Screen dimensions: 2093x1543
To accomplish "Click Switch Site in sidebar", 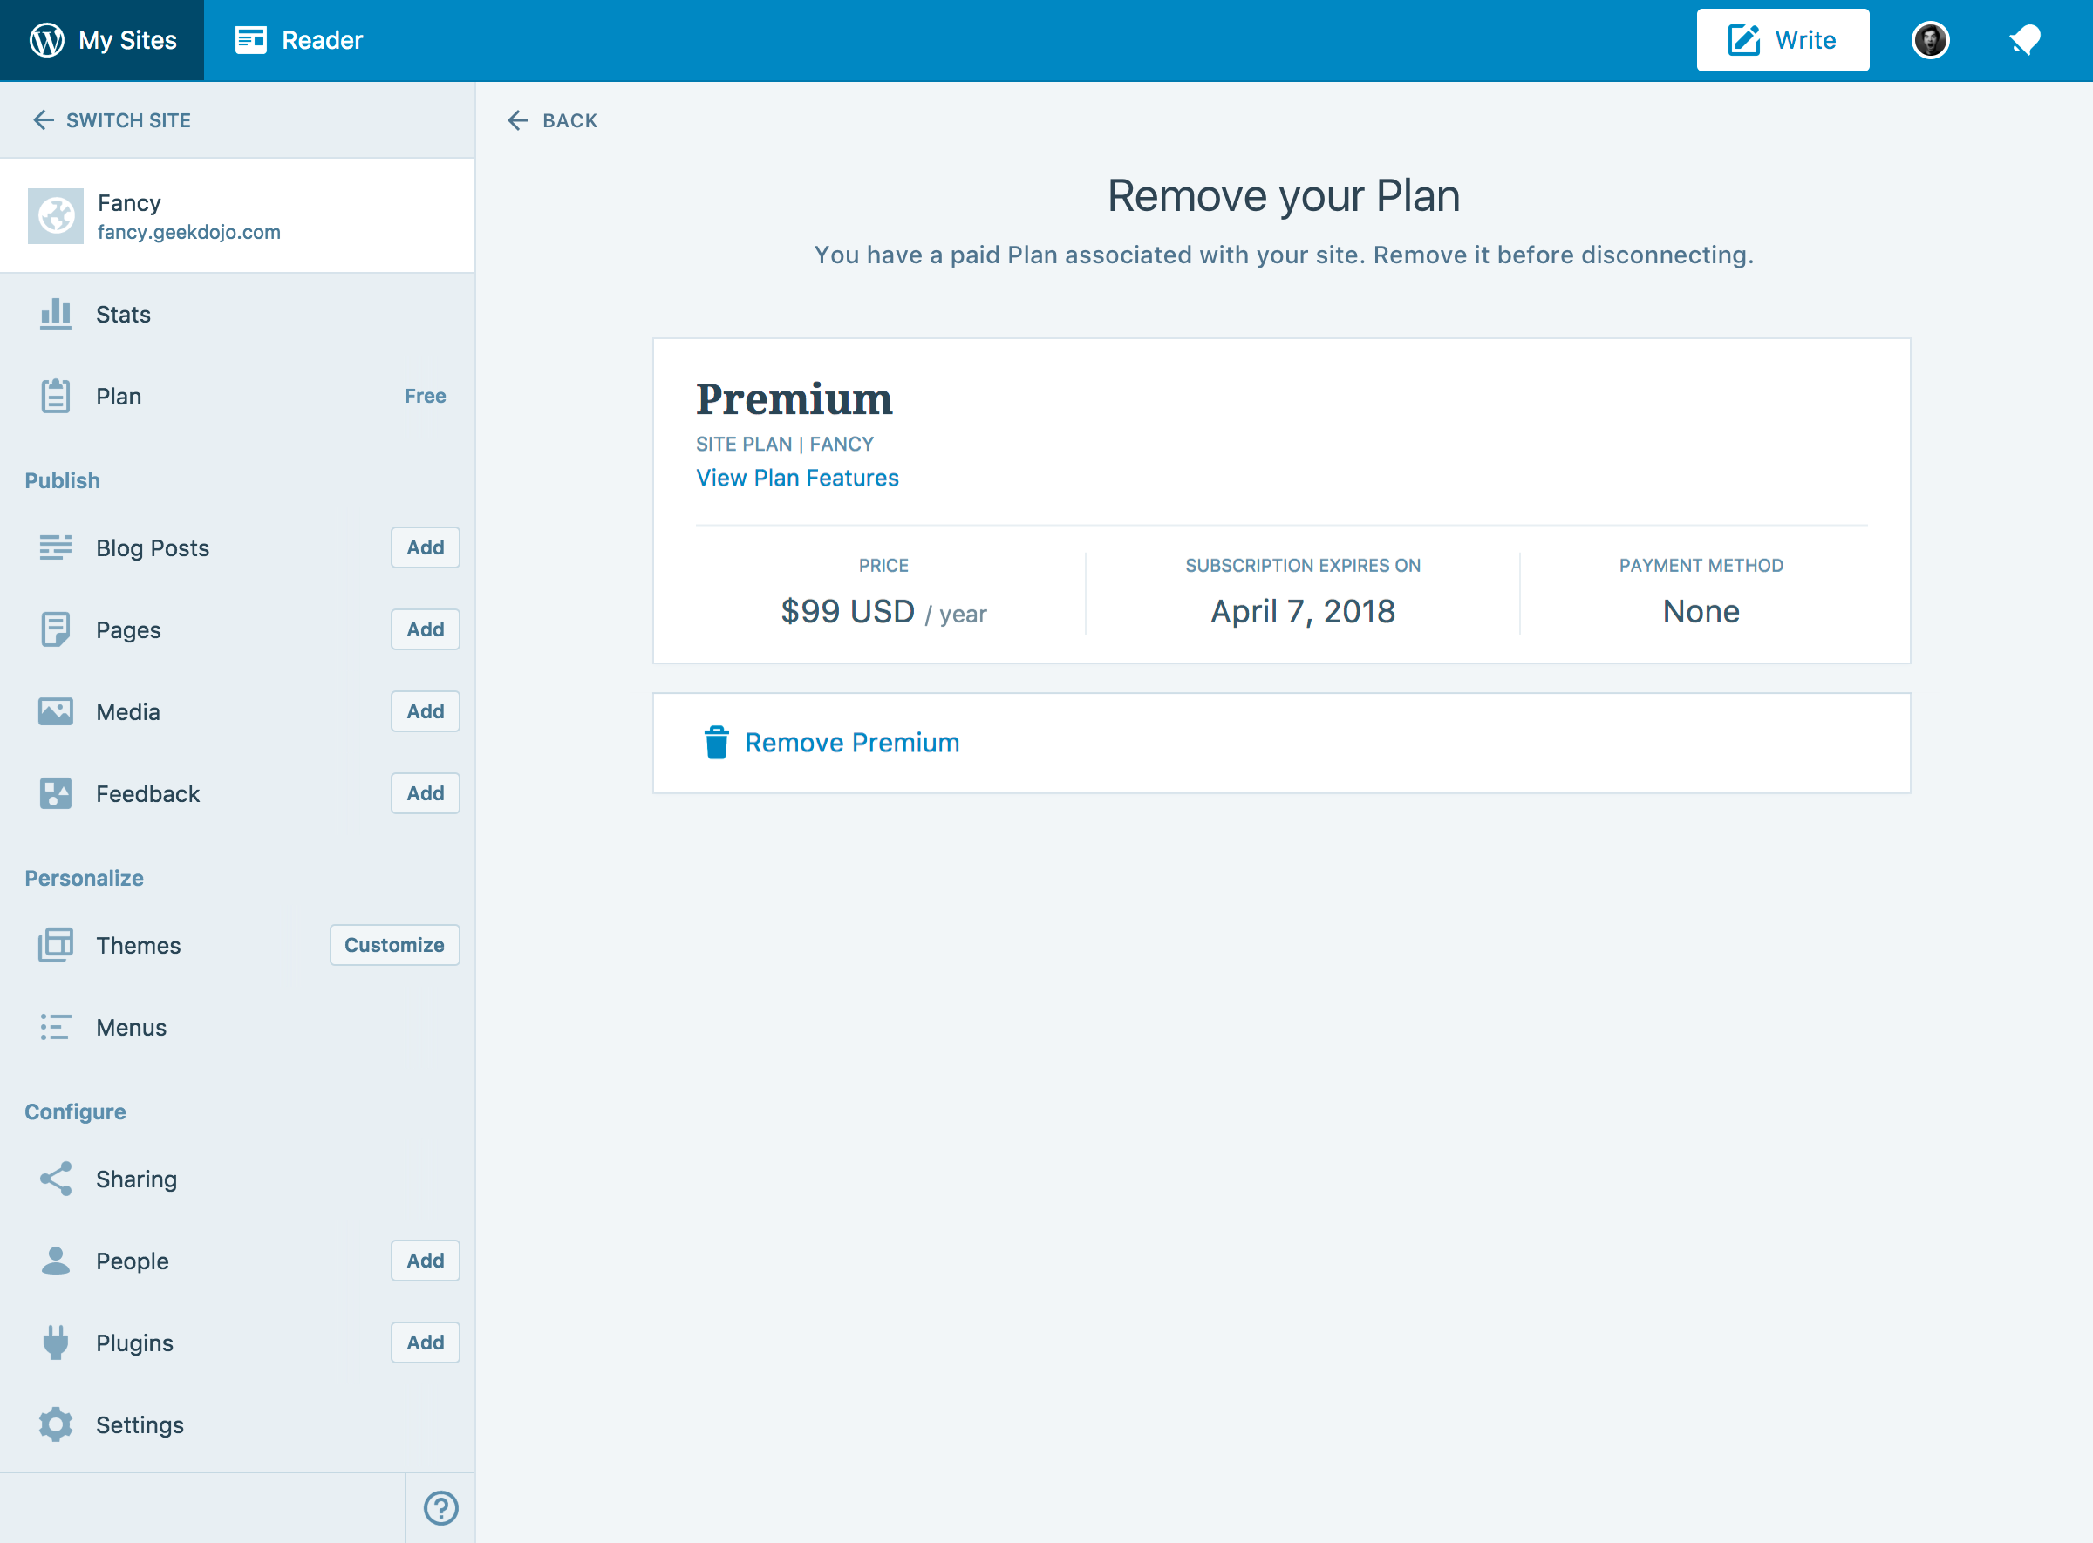I will tap(112, 120).
